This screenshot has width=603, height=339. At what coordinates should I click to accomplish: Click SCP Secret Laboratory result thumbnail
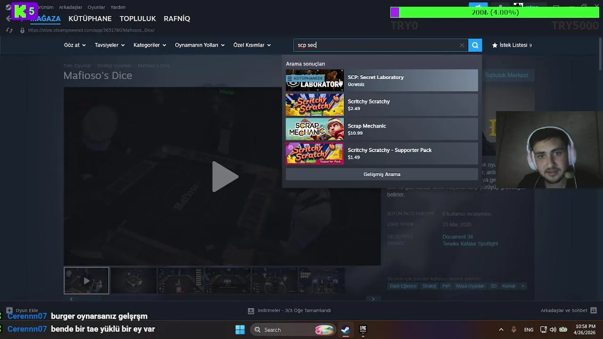[315, 81]
